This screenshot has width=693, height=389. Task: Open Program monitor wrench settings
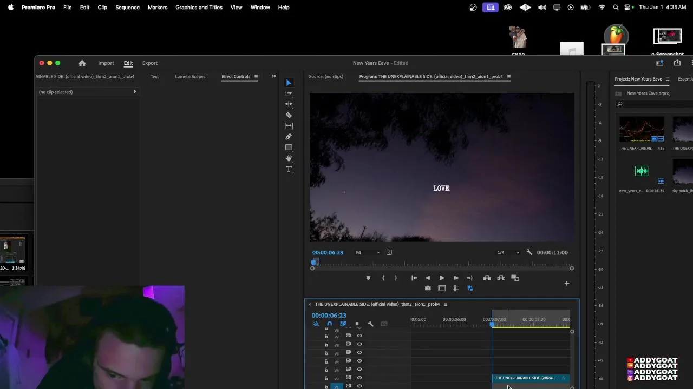pos(529,252)
